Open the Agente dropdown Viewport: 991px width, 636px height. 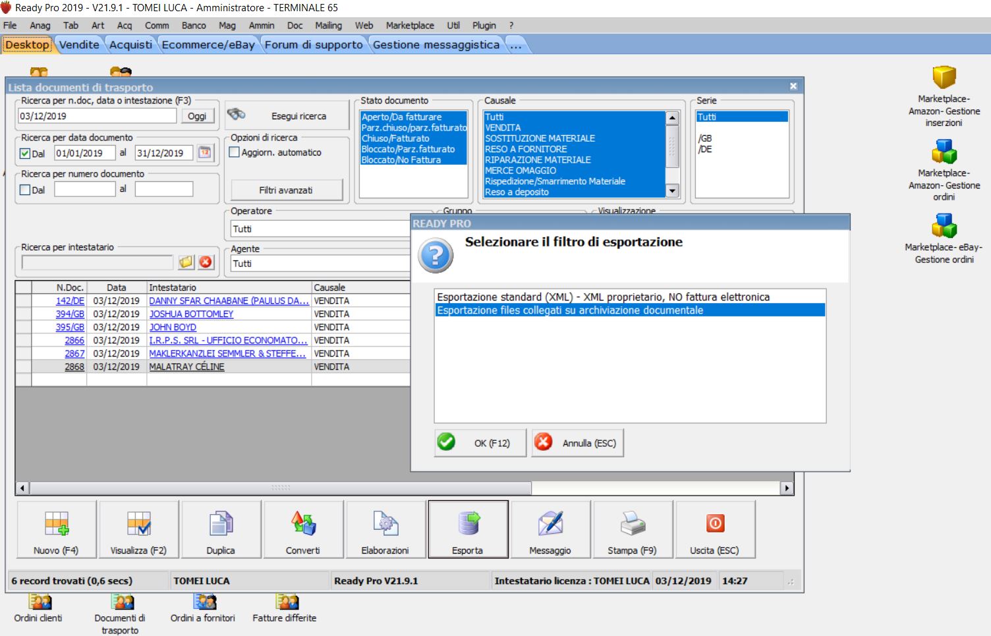pos(320,263)
